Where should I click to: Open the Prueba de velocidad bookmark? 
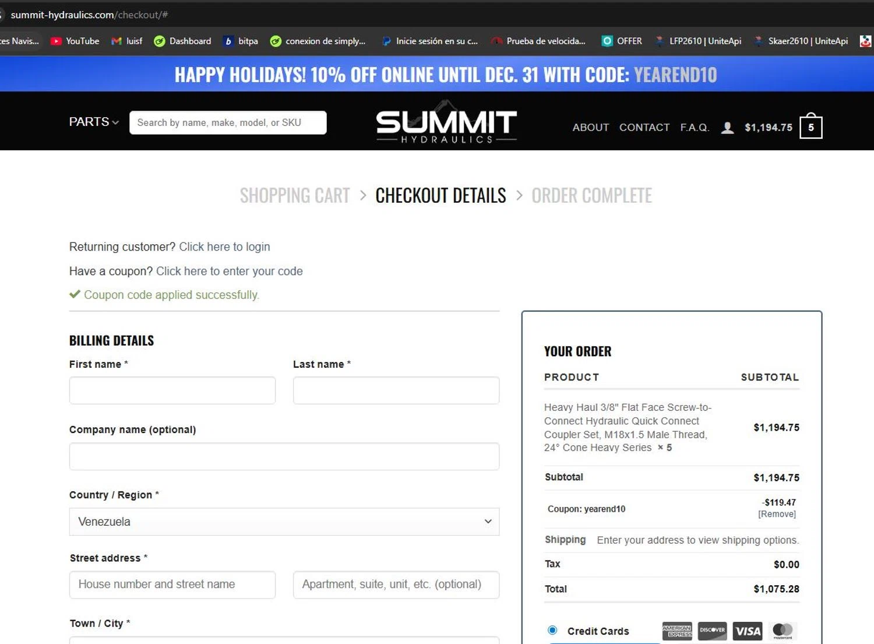pos(538,41)
